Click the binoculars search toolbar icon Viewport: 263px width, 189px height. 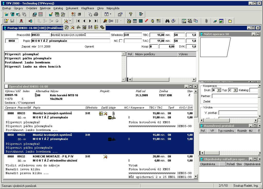[x=167, y=21]
